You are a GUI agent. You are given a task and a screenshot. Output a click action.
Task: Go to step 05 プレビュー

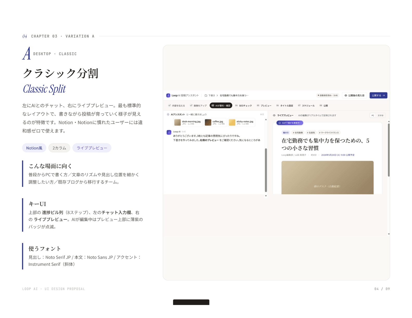[264, 105]
